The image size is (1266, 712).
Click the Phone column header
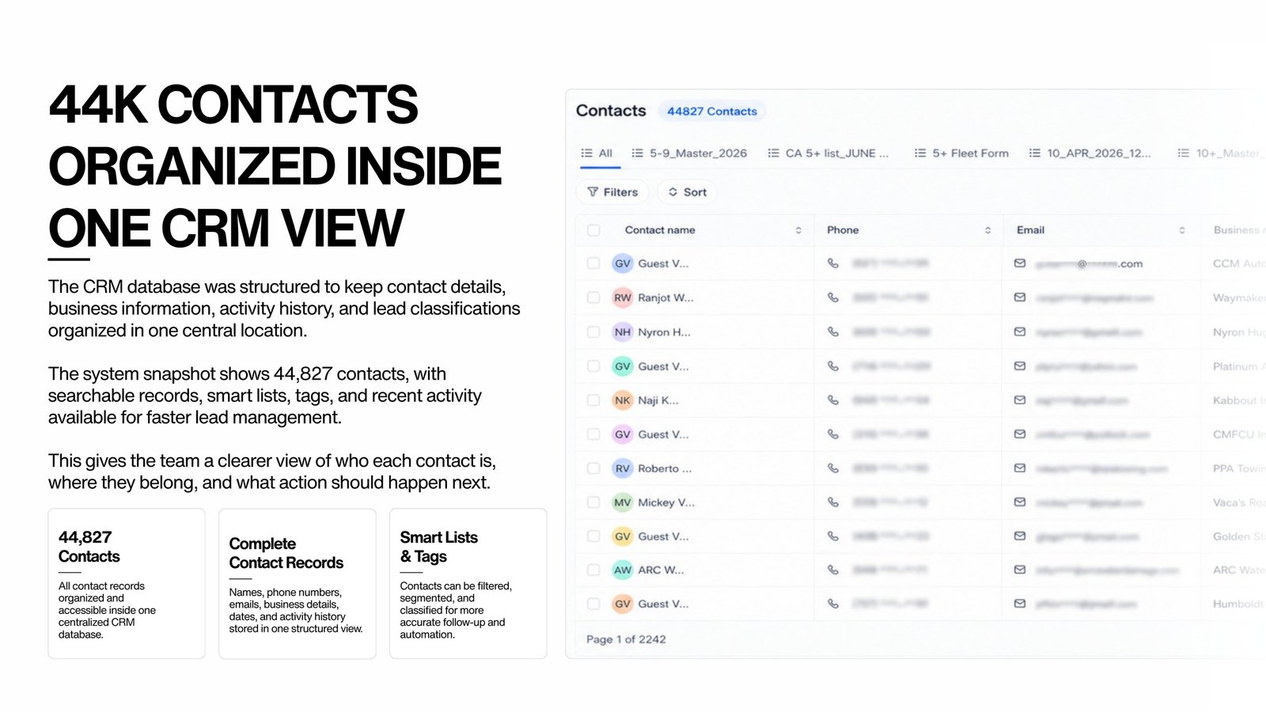tap(843, 230)
